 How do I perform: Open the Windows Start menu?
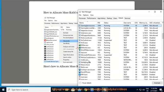pyautogui.click(x=3, y=90)
